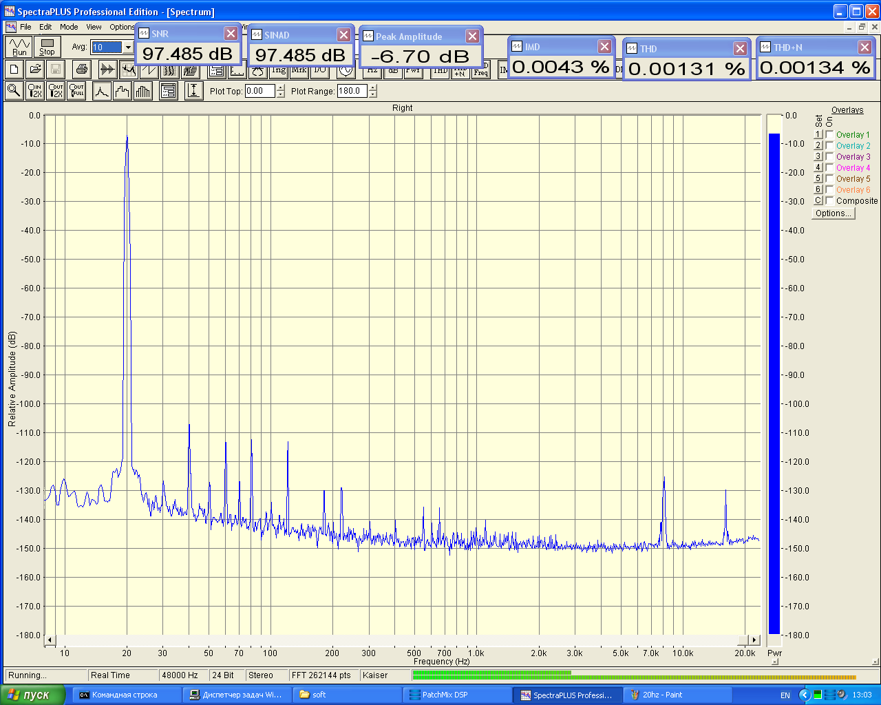Increase Plot Top with spinner up arrow
The height and width of the screenshot is (705, 881).
tap(280, 87)
